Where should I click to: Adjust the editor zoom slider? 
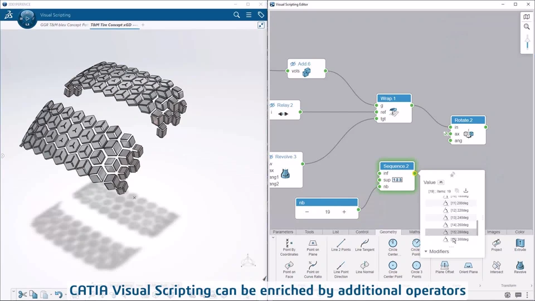pos(527,42)
